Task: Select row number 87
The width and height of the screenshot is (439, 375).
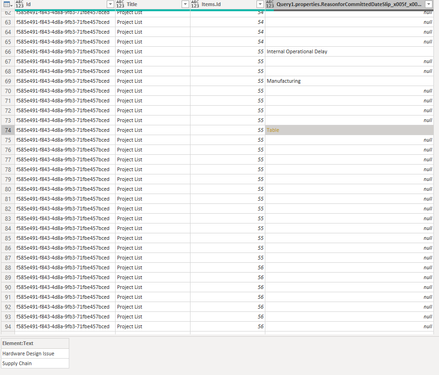Action: [x=8, y=258]
